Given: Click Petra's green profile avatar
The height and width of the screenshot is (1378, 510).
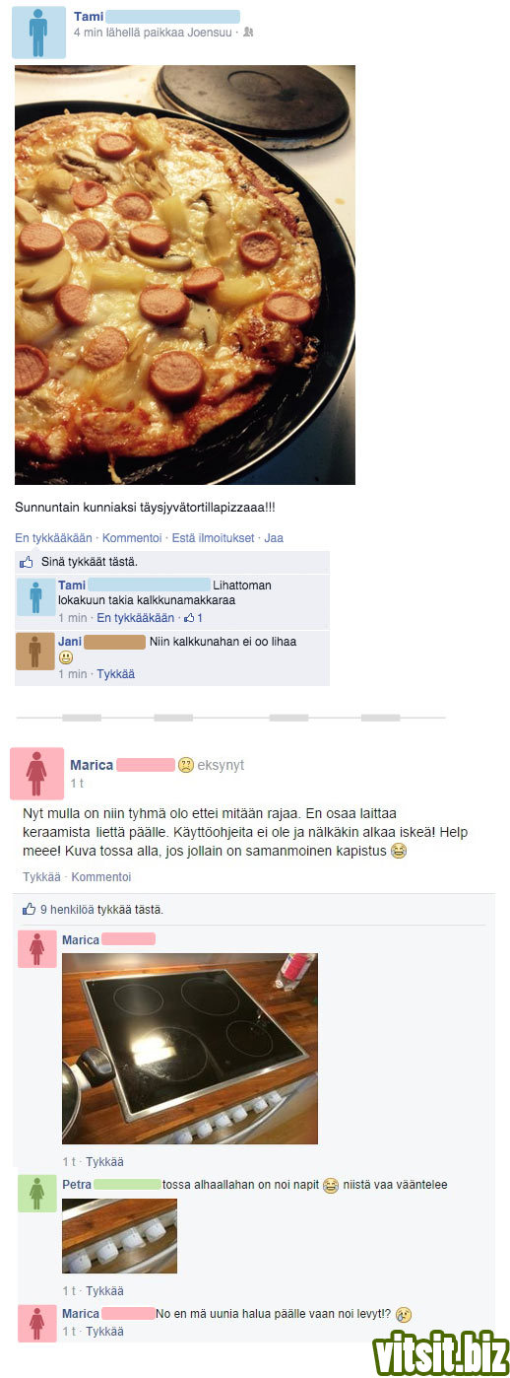Looking at the screenshot, I should point(36,1193).
